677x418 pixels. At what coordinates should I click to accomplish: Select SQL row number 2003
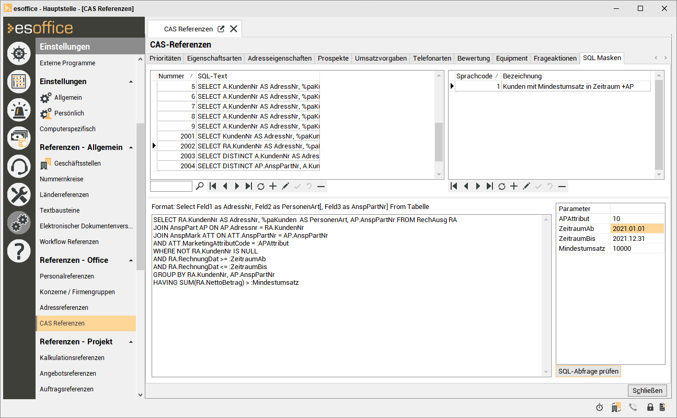click(x=238, y=156)
